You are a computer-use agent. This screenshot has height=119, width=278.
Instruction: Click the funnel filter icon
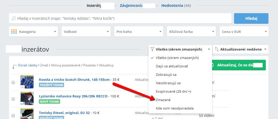click(x=152, y=49)
